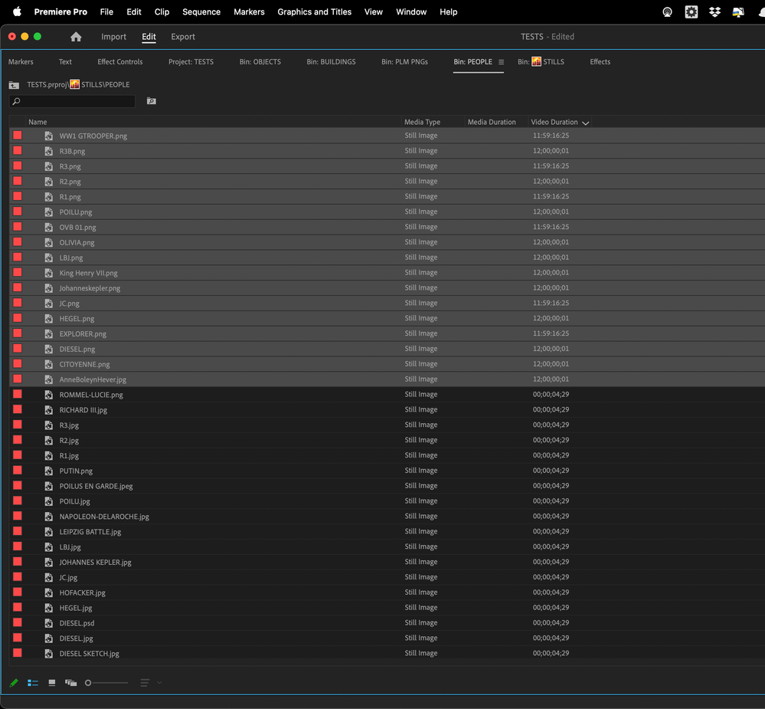Select the OVB 01.png clip

coord(77,227)
